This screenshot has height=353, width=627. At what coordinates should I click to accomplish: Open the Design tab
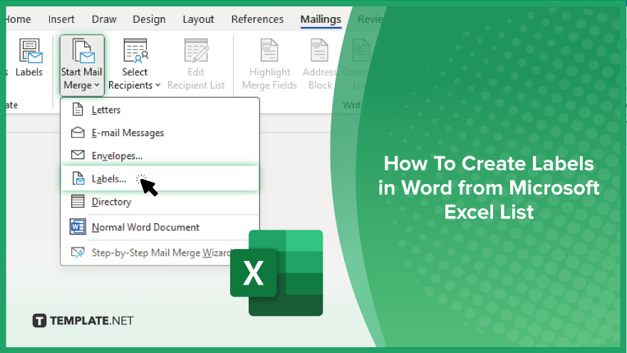click(149, 19)
